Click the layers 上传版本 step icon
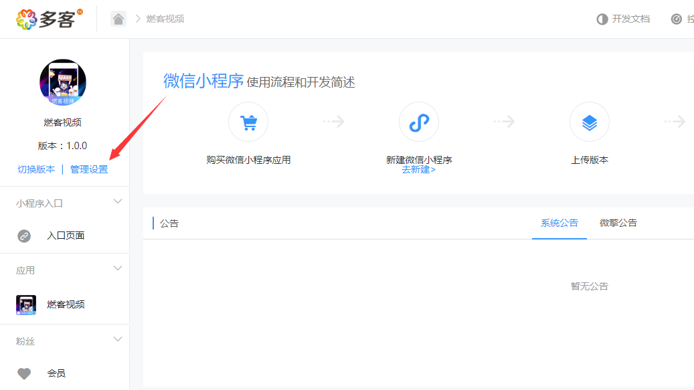Viewport: 694px width, 390px height. 590,122
